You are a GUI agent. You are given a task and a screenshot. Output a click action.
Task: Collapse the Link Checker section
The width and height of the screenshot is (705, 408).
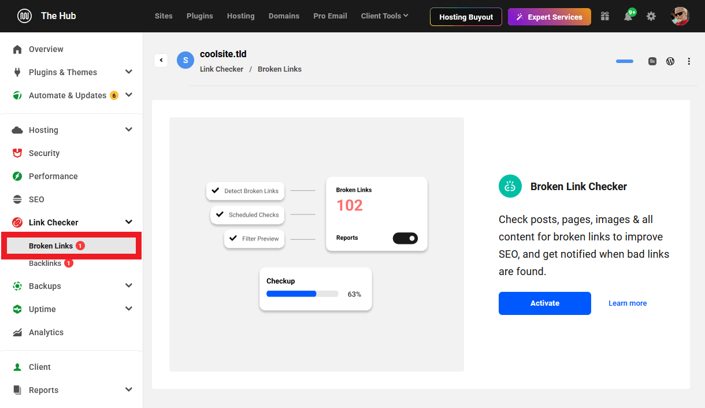(x=129, y=222)
